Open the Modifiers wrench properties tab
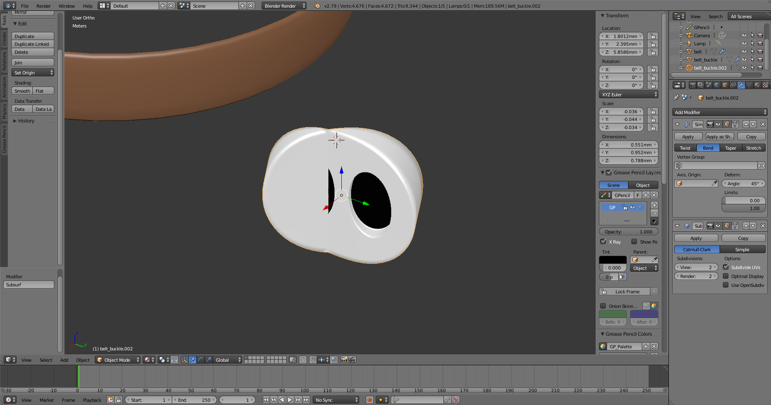The image size is (771, 405). (x=741, y=85)
